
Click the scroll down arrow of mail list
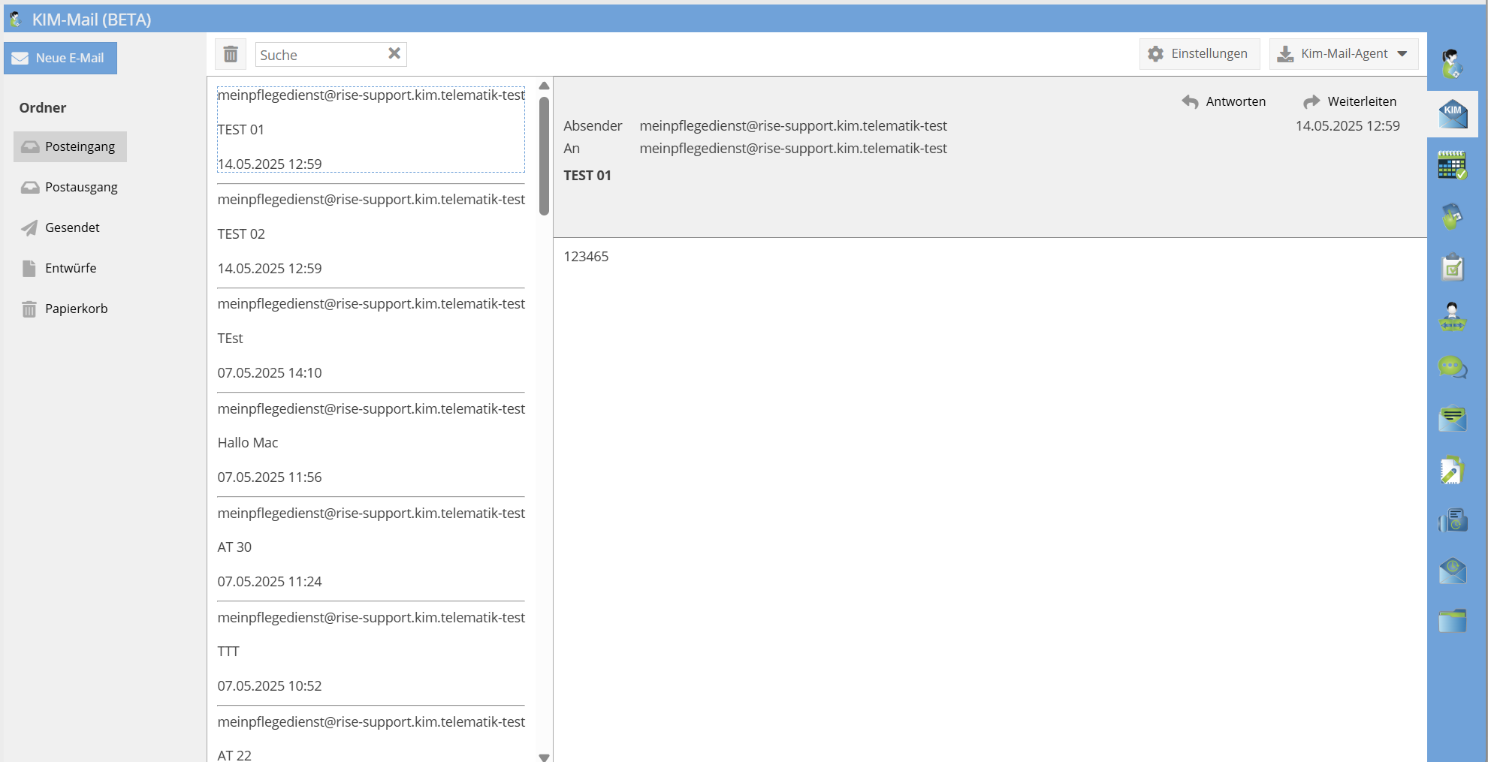click(545, 757)
